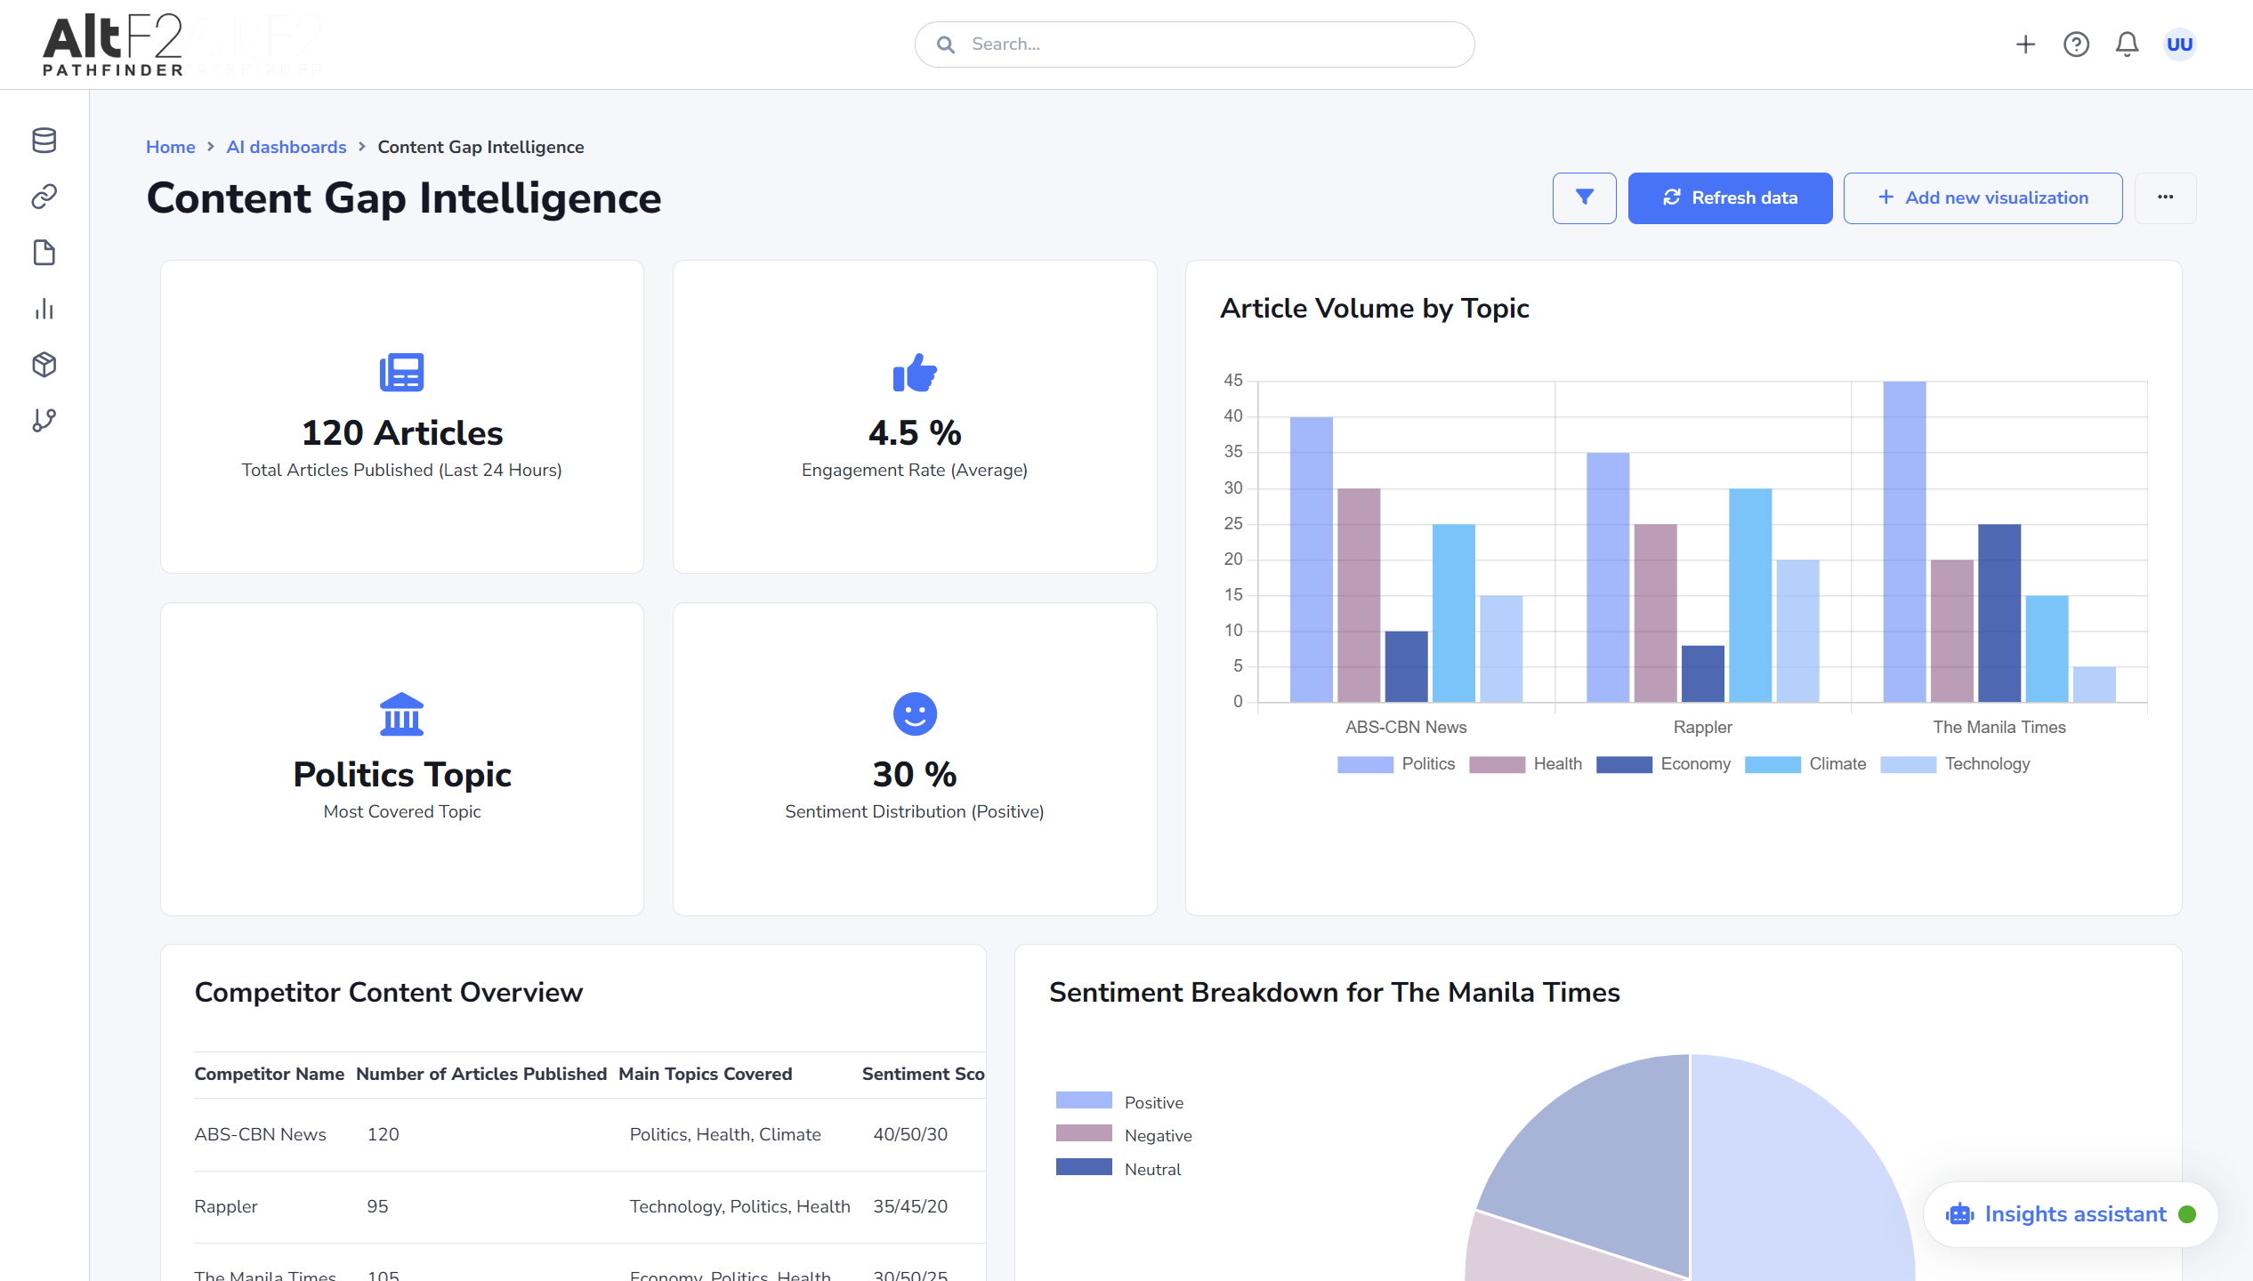Toggle Climate legend in Article Volume chart
Image resolution: width=2253 pixels, height=1281 pixels.
click(1805, 764)
